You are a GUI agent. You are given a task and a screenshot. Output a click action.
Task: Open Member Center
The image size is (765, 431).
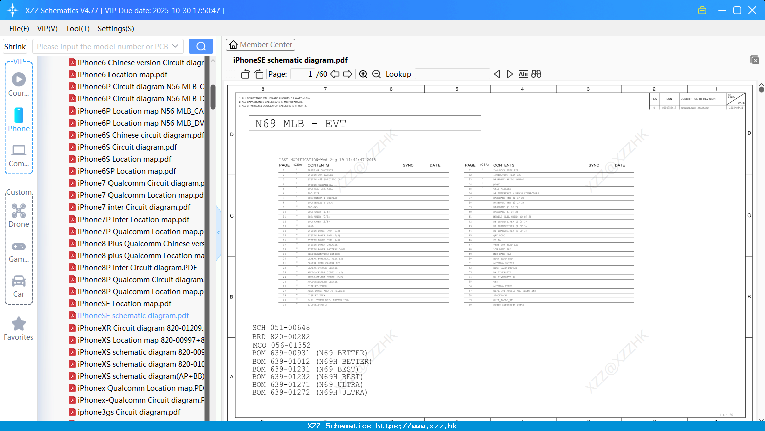(260, 45)
